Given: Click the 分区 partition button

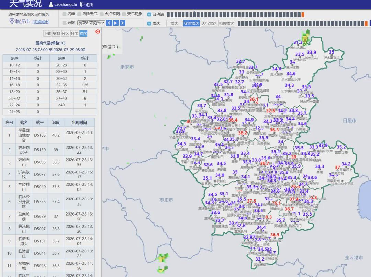Looking at the screenshot, I should click(65, 34).
